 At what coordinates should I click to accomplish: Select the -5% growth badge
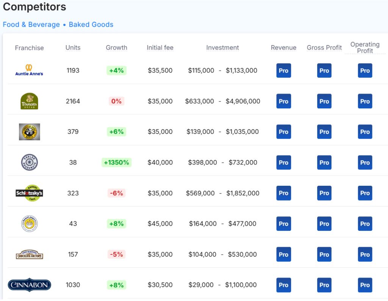(117, 254)
